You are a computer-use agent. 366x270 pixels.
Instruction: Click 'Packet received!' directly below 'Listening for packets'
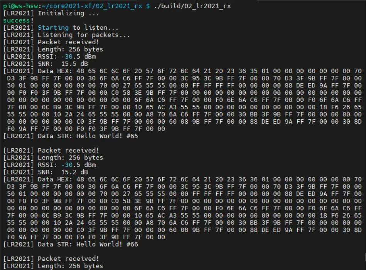click(x=68, y=42)
